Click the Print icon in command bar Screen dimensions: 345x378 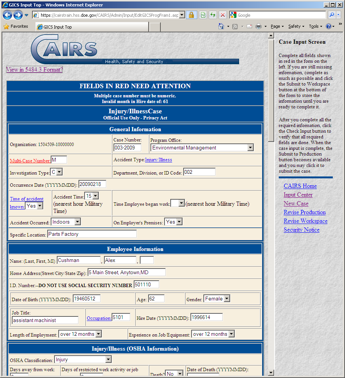click(259, 26)
